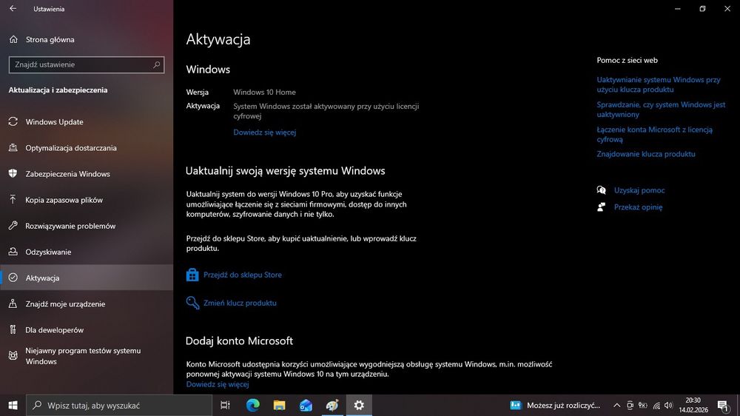
Task: Click Przejdź do sklepu Store link
Action: [x=242, y=275]
